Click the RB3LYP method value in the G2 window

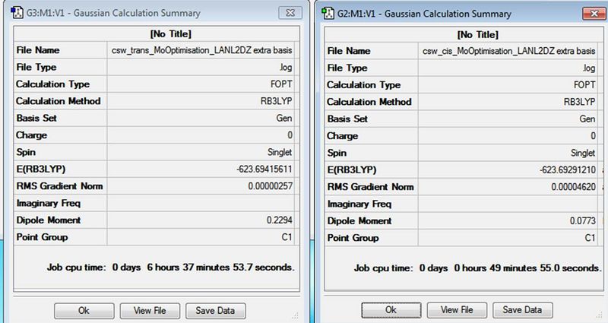point(579,102)
